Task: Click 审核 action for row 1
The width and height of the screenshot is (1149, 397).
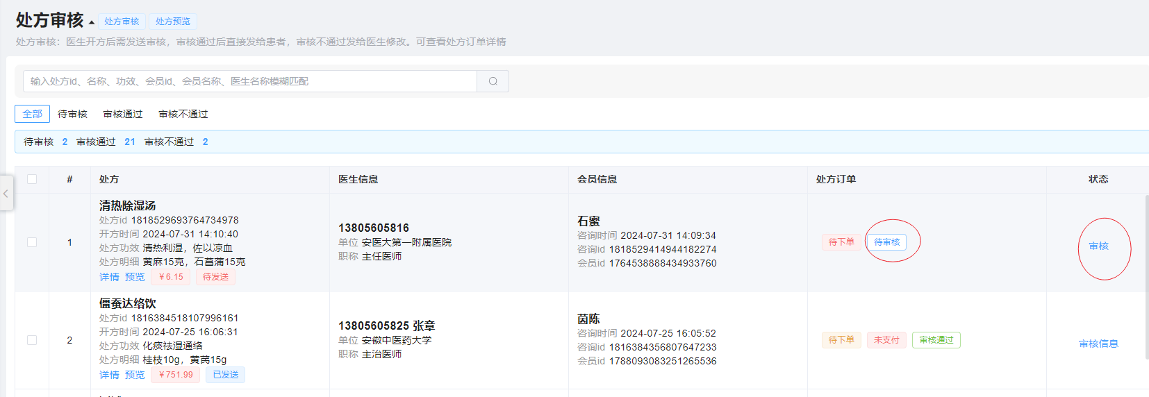Action: pyautogui.click(x=1099, y=246)
